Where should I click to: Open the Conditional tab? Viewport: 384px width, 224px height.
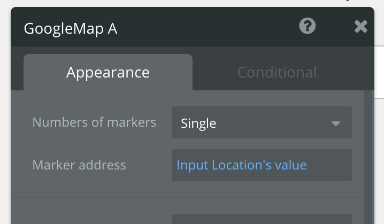pyautogui.click(x=277, y=72)
